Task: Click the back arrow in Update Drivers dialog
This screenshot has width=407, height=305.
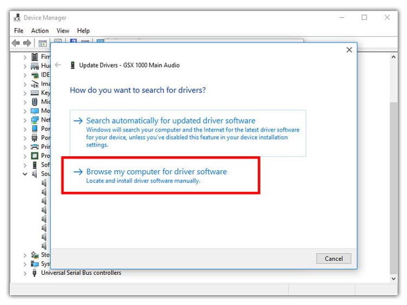Action: coord(58,65)
